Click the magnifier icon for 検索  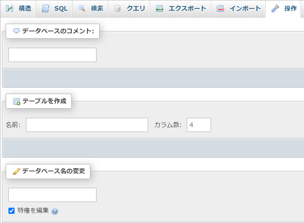click(82, 8)
